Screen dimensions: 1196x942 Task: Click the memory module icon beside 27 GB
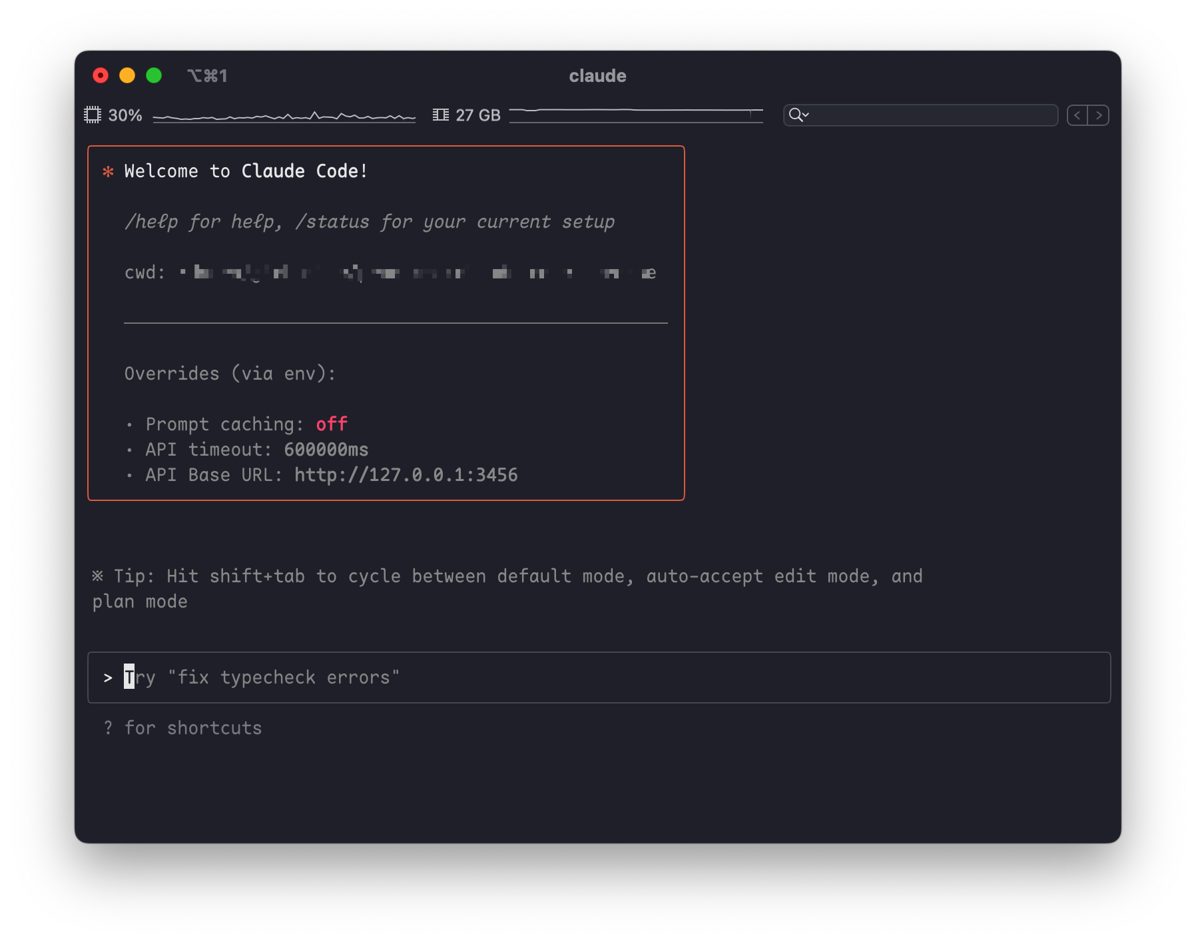pyautogui.click(x=441, y=115)
